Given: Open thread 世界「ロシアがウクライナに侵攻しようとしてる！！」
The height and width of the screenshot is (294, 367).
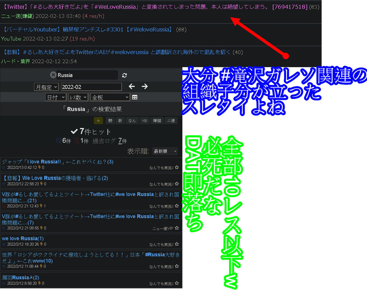Looking at the screenshot, I should [91, 257].
